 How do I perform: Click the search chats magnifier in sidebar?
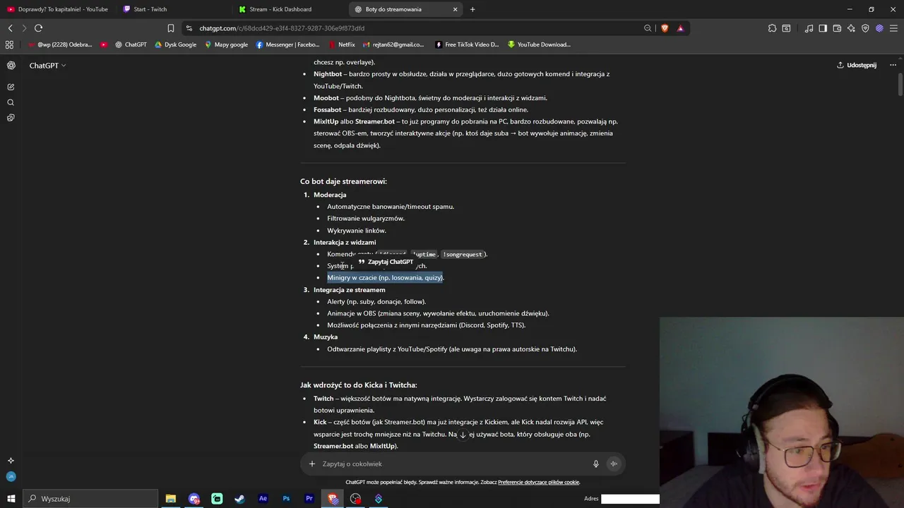click(x=11, y=102)
